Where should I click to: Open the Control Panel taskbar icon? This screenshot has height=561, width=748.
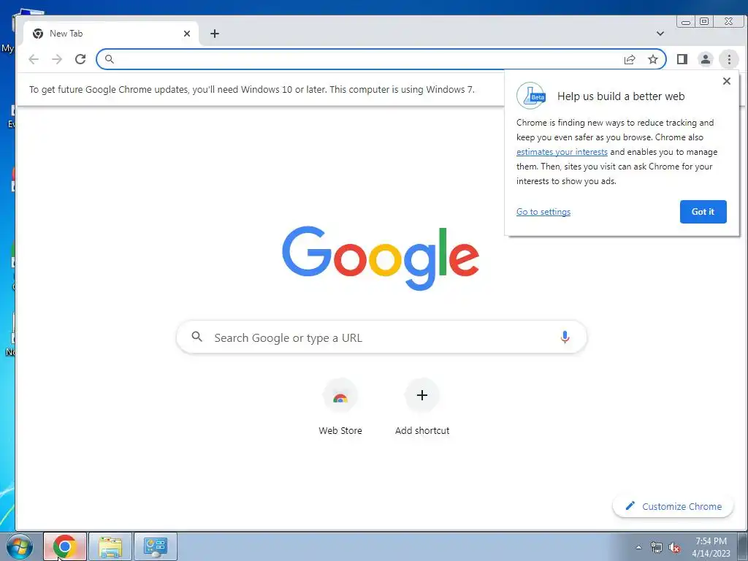(156, 546)
